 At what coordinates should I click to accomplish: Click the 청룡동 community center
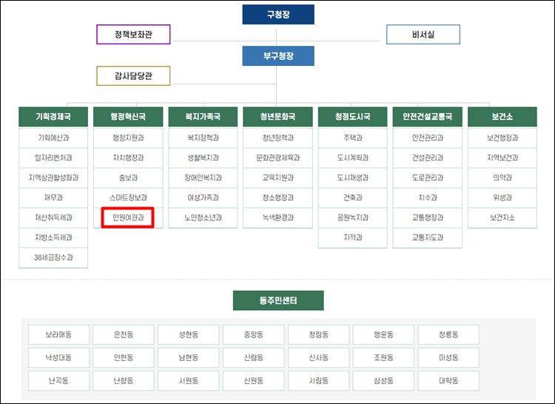click(448, 334)
